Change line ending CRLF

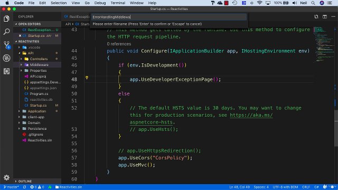[x=306, y=187]
